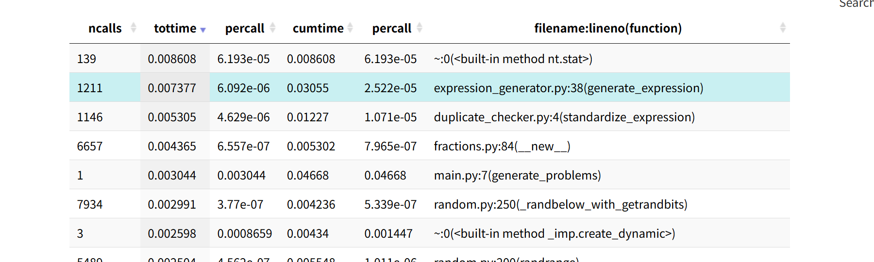Click the ncalls value 1211
The width and height of the screenshot is (874, 262).
pyautogui.click(x=90, y=88)
